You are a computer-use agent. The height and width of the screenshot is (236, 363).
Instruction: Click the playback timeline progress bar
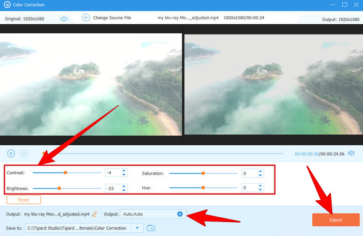click(163, 153)
